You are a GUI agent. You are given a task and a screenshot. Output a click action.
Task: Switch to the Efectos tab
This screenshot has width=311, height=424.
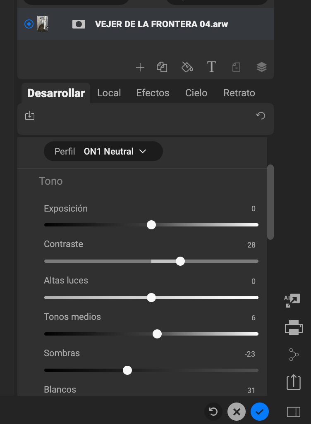[x=153, y=93]
